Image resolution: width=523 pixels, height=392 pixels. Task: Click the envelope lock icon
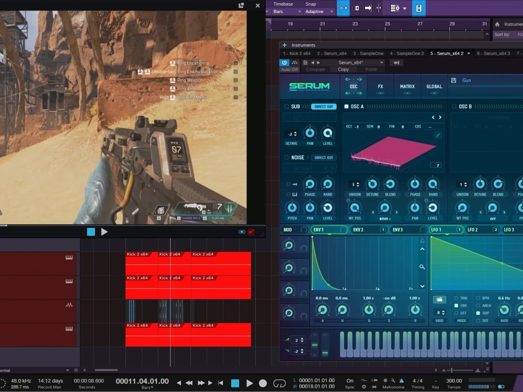(x=422, y=240)
